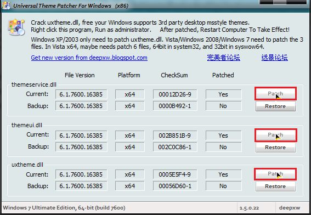Click uxtheme.dll current platform x64 field
The image size is (311, 215).
tap(129, 174)
